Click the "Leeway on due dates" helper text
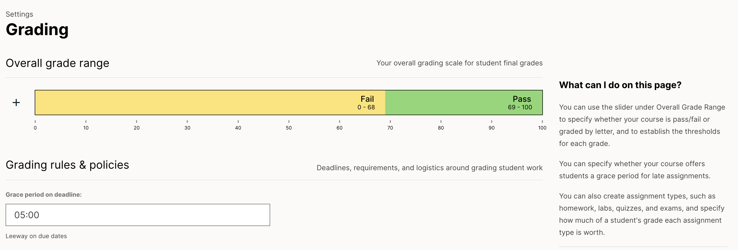The image size is (738, 250). point(36,236)
